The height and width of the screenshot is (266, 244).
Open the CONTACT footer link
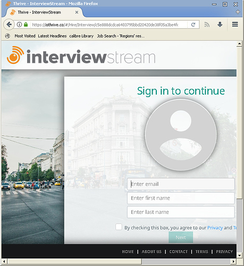pyautogui.click(x=179, y=252)
